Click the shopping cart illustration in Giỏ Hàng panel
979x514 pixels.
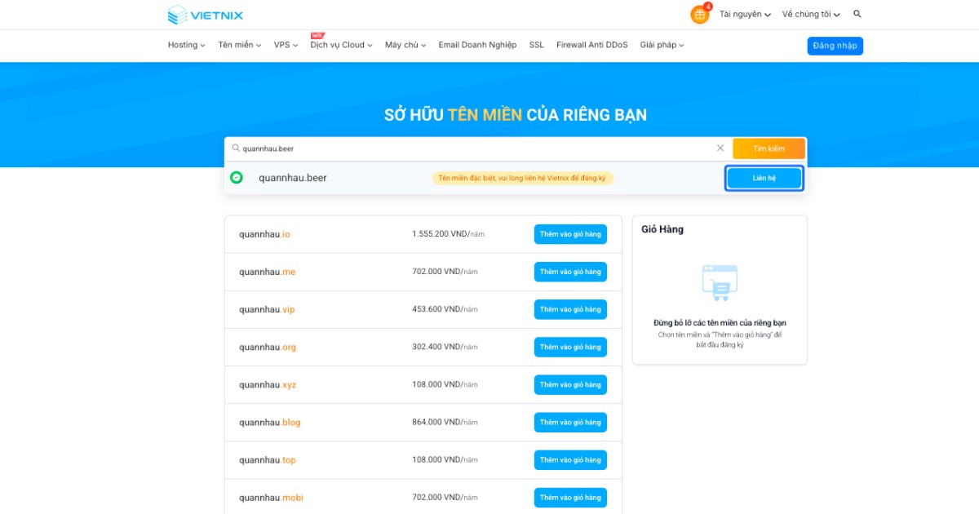[x=720, y=281]
